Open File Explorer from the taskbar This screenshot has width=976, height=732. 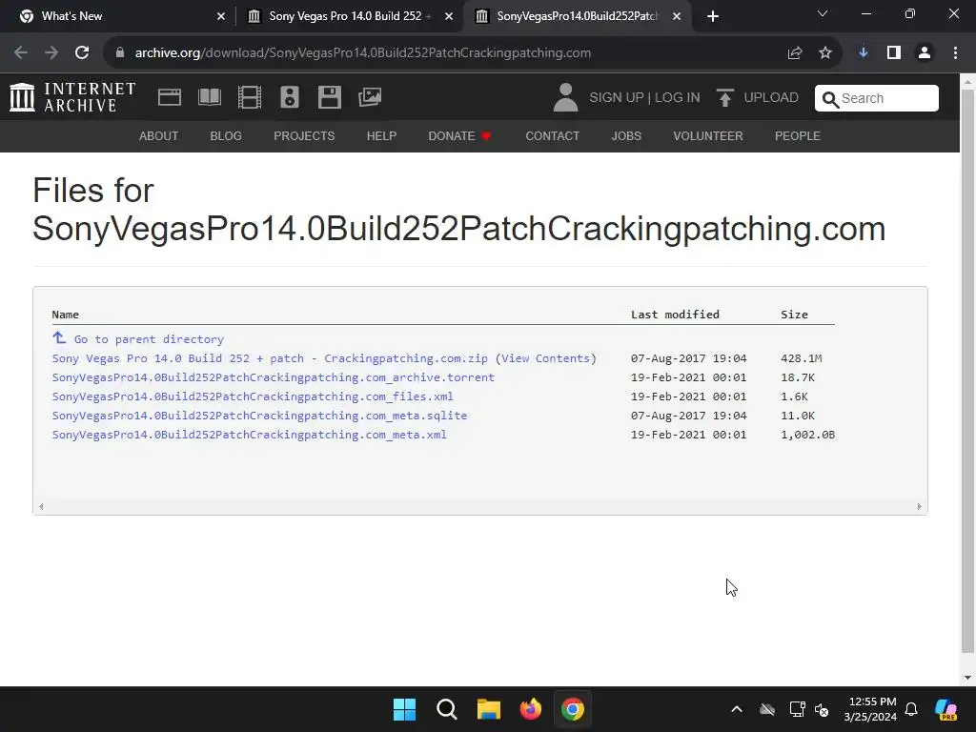[489, 709]
